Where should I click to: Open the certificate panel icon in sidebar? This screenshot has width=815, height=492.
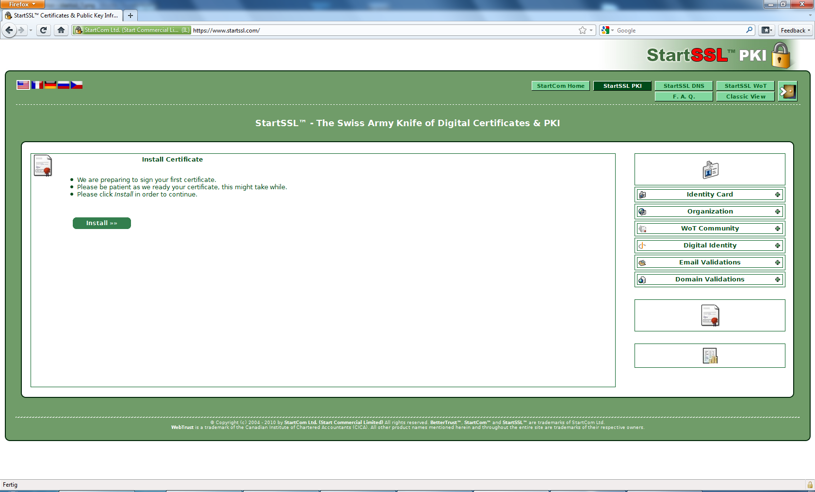pos(710,315)
